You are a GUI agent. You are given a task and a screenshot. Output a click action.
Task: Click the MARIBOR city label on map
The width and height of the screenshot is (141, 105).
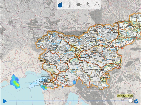click(x=115, y=32)
